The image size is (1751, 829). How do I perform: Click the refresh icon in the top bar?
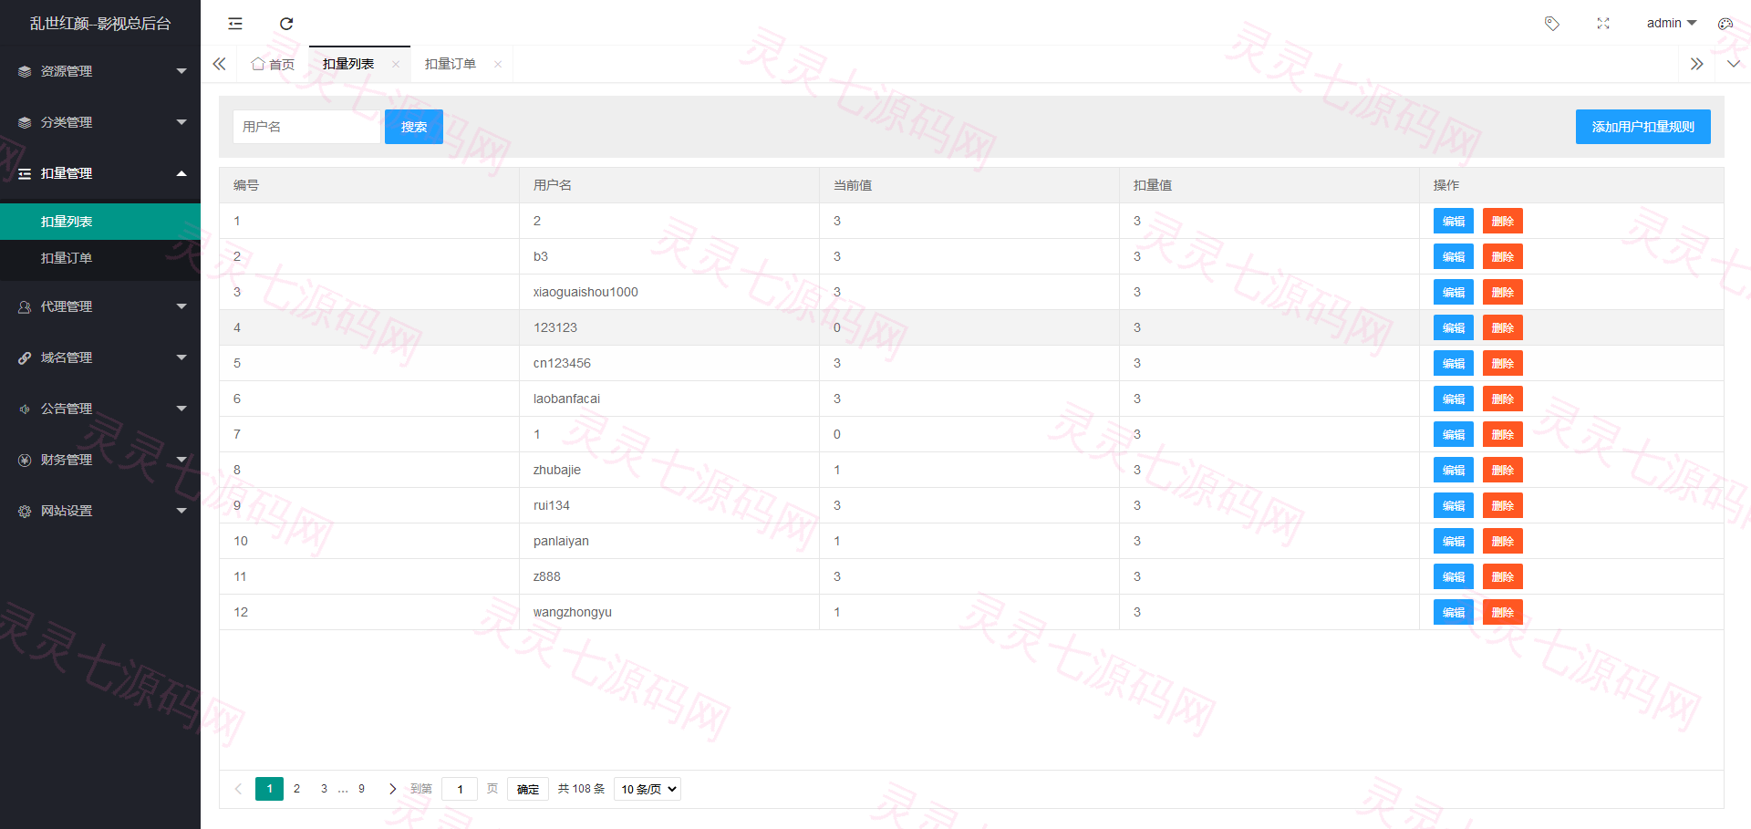coord(286,24)
